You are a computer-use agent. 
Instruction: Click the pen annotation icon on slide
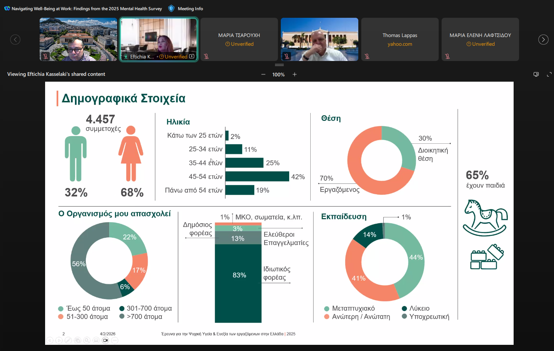[68, 340]
